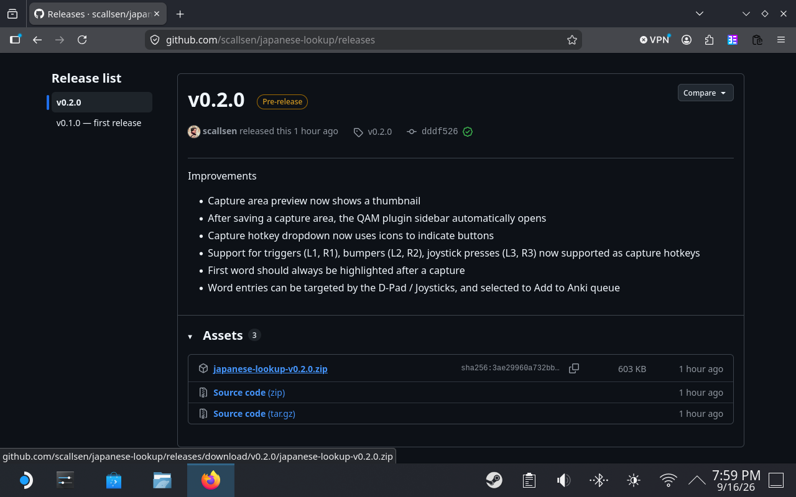This screenshot has width=796, height=497.
Task: Open the Compare dropdown
Action: point(706,93)
